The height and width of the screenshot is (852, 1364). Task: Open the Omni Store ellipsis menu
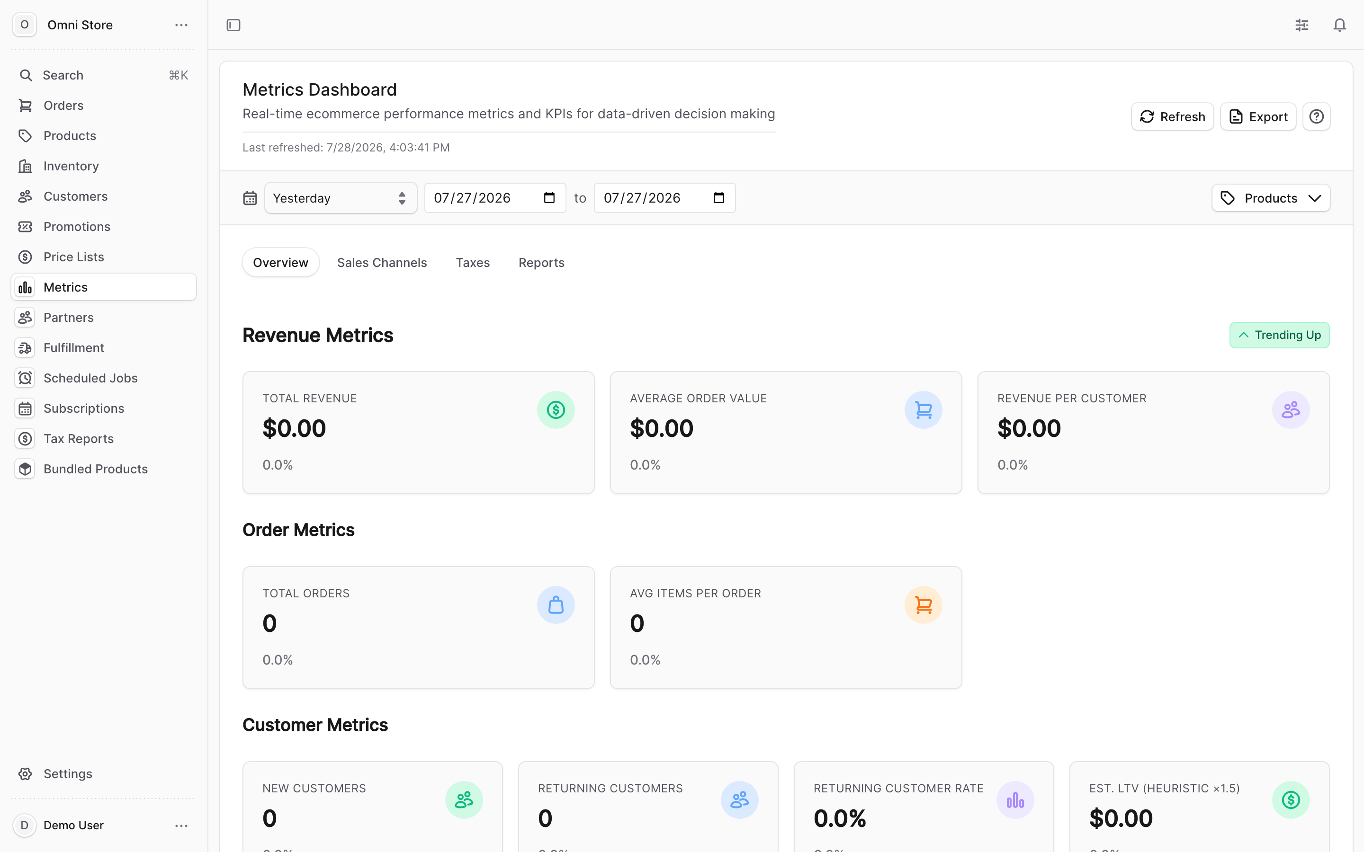(181, 25)
